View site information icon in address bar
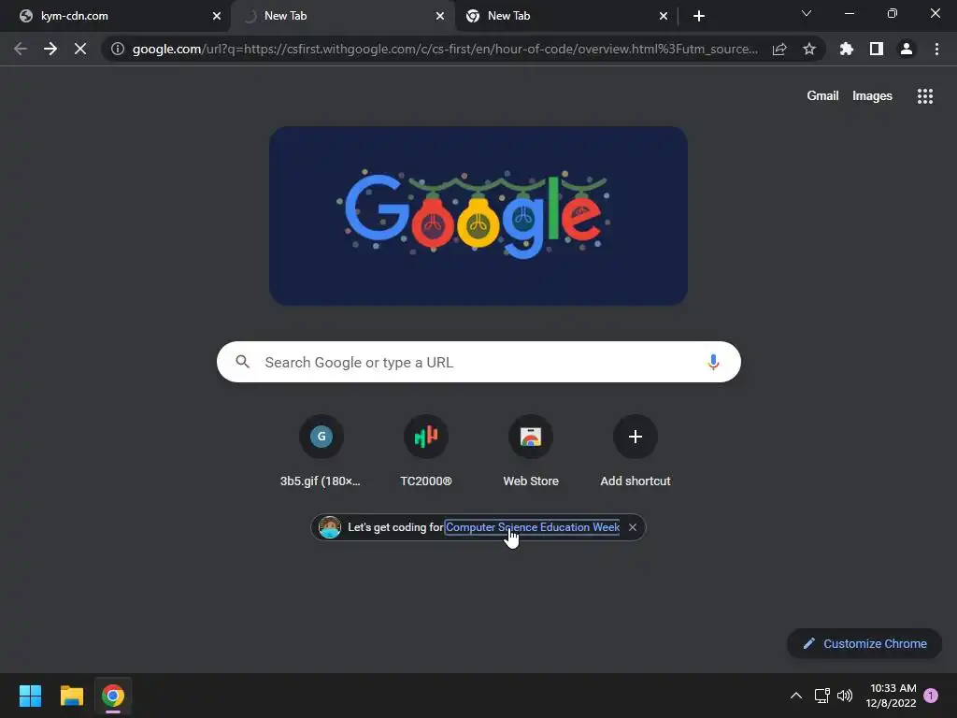 pyautogui.click(x=117, y=49)
